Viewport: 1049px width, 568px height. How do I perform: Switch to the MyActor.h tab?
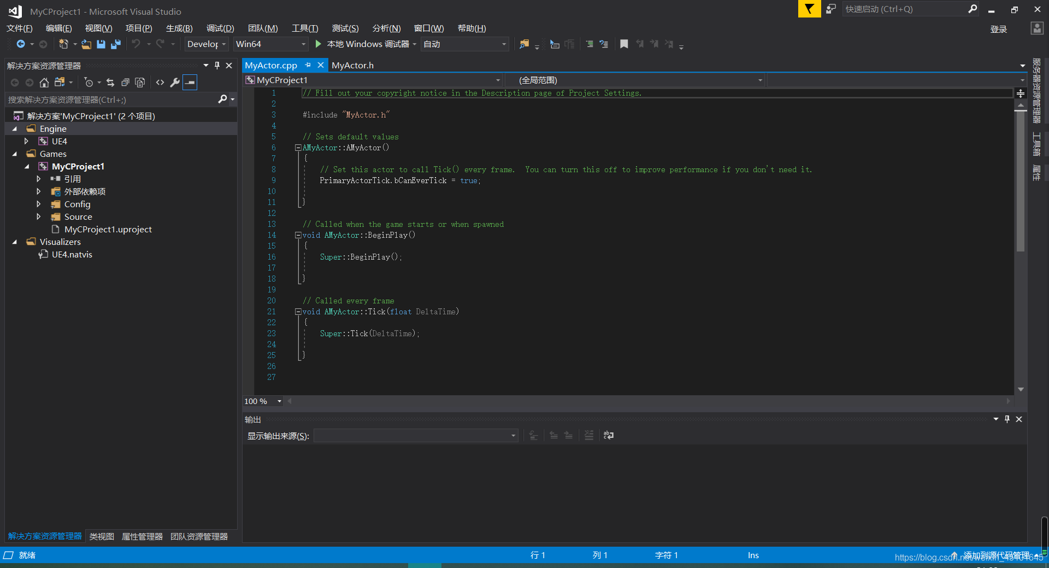click(x=352, y=65)
